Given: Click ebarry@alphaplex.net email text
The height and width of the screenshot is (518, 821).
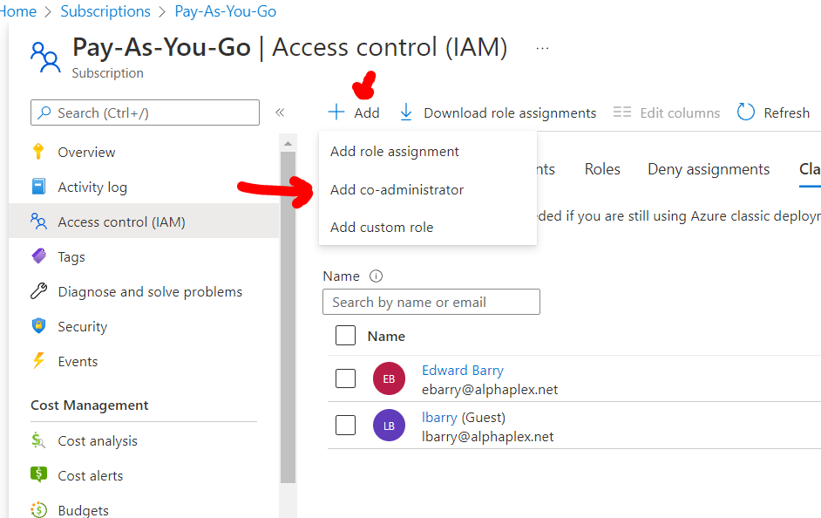Looking at the screenshot, I should (490, 390).
